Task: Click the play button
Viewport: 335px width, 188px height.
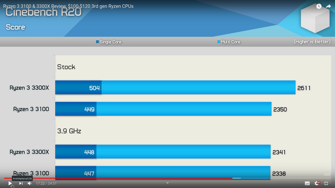Action: coord(10,183)
